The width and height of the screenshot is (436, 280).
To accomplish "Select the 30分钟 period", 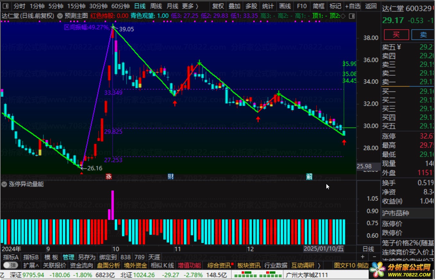I will tap(98, 6).
